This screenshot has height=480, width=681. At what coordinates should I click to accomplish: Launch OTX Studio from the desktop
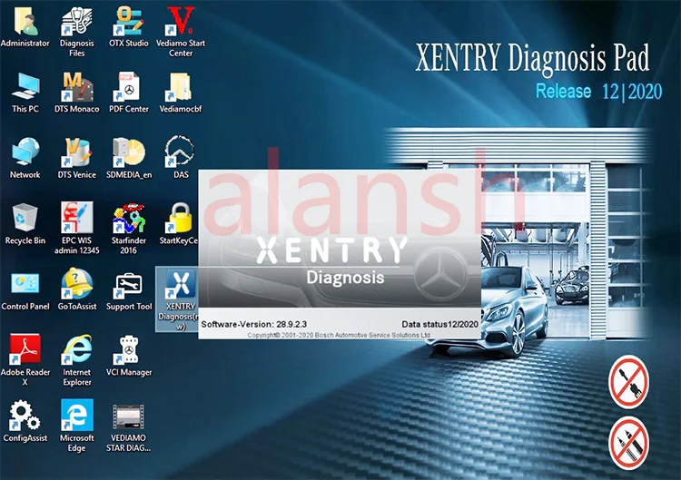(129, 26)
